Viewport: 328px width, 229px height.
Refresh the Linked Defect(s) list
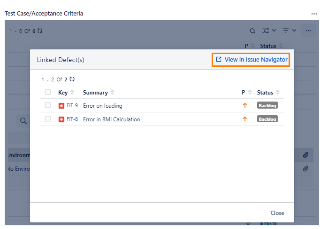[x=72, y=79]
